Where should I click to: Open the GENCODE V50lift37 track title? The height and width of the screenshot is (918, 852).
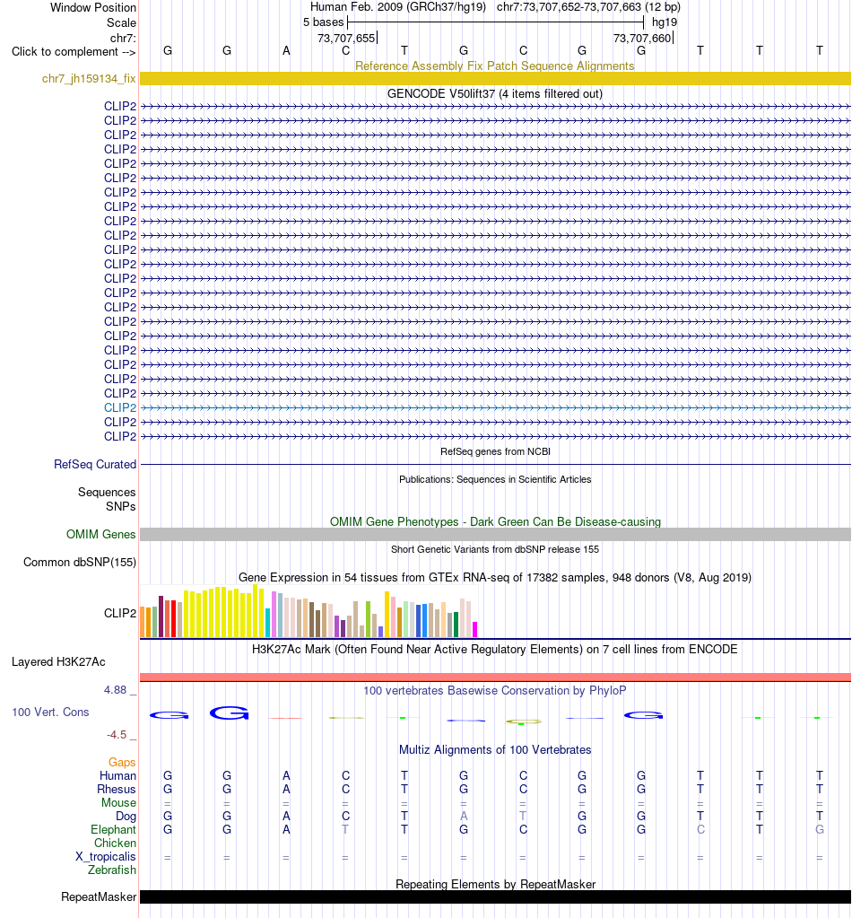tap(494, 93)
